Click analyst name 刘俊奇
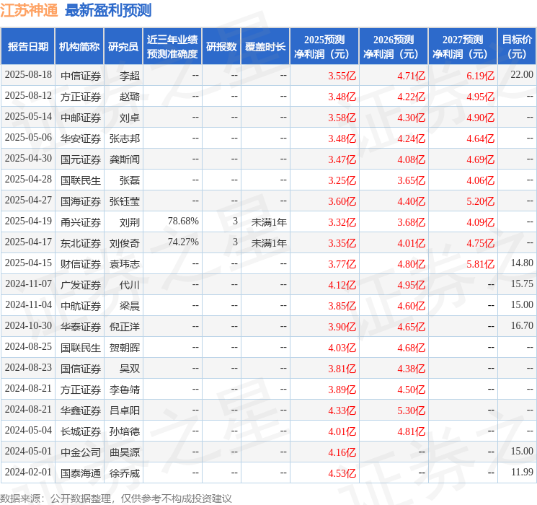 (124, 242)
